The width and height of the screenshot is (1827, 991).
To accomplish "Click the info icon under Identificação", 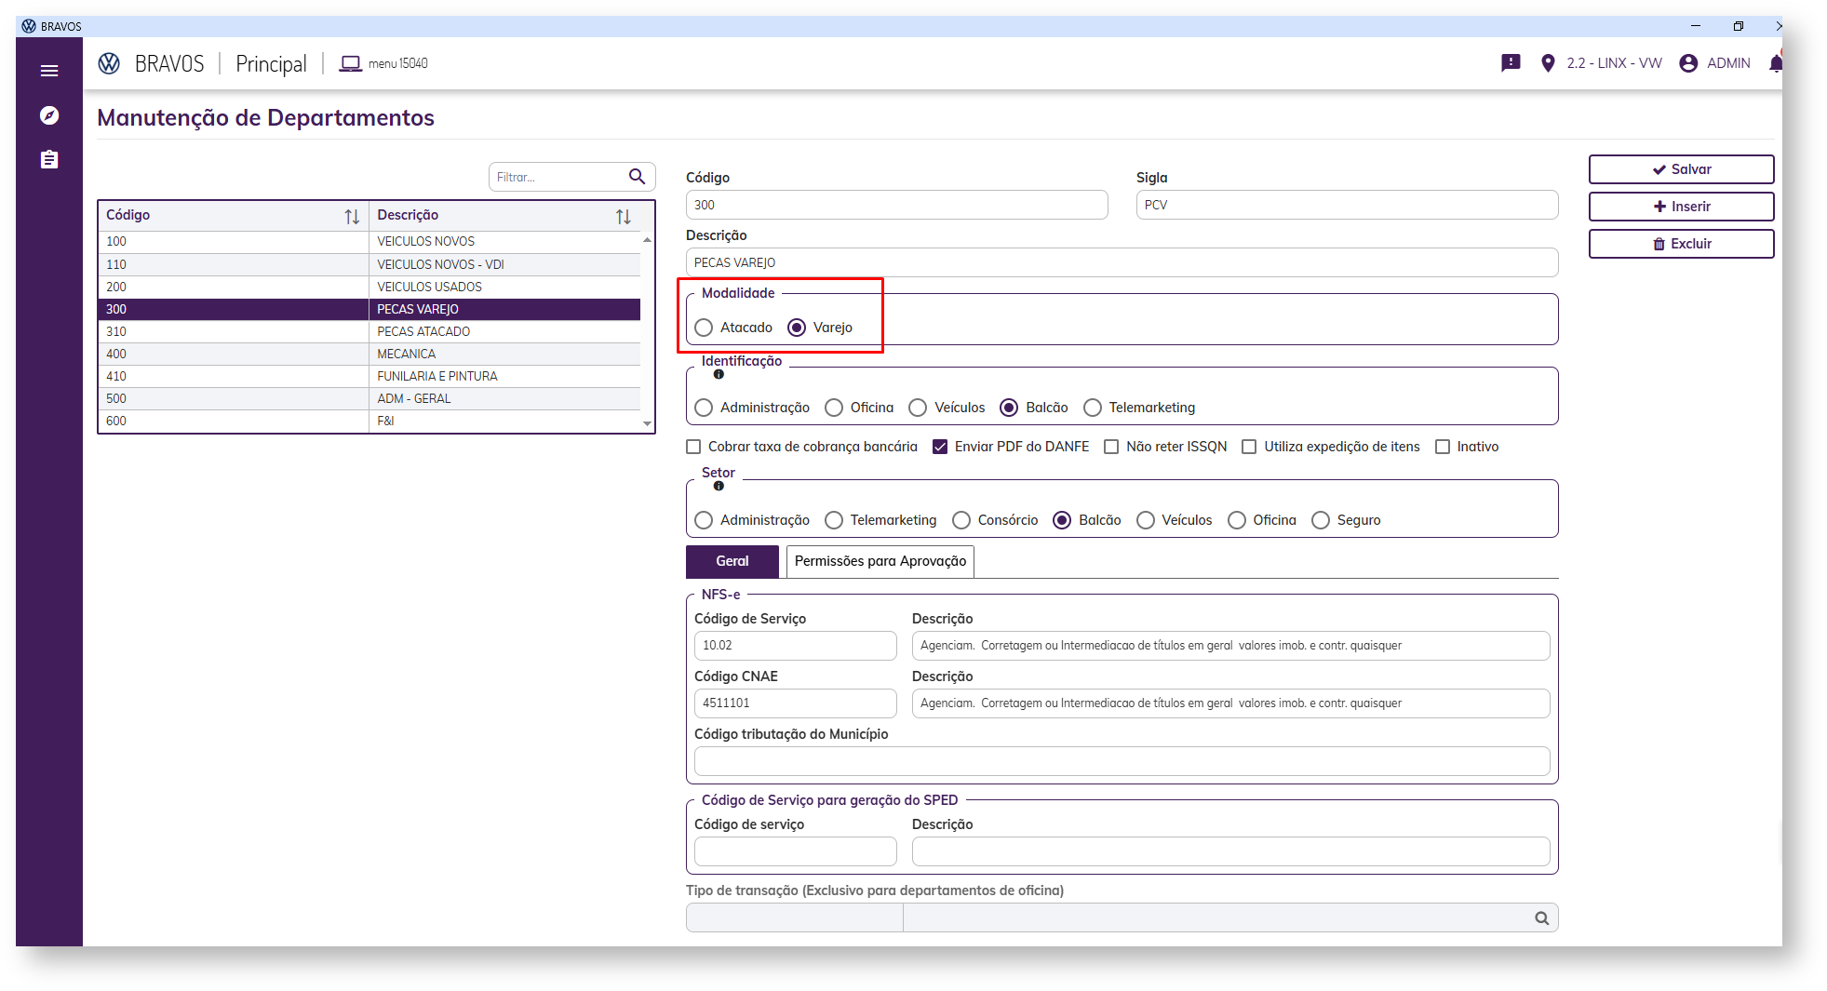I will (x=719, y=374).
